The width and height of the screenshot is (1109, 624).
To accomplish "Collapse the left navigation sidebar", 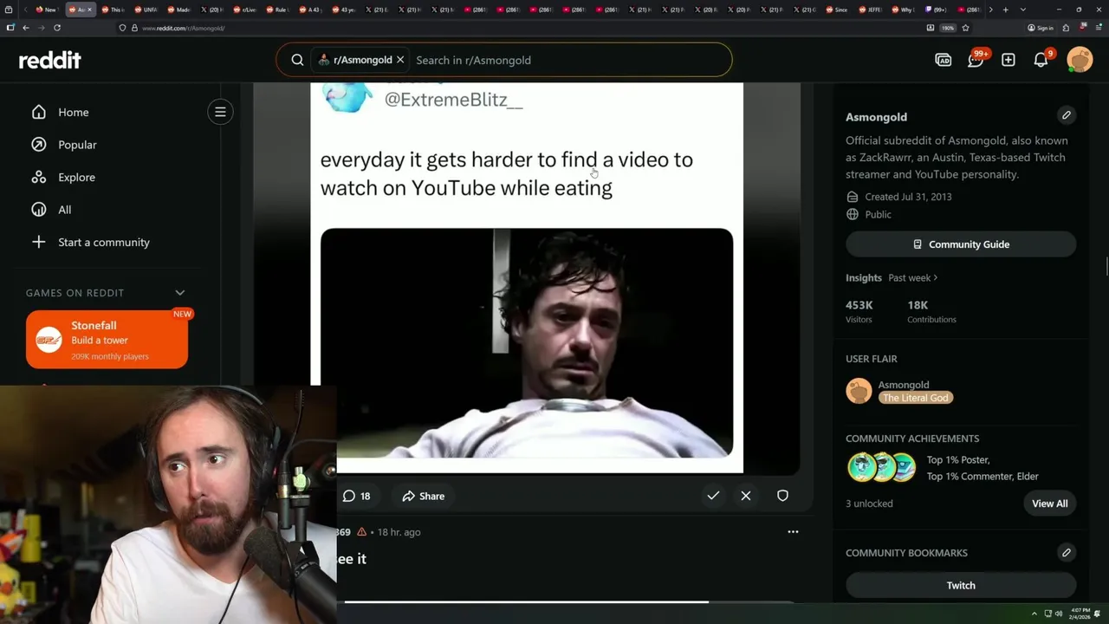I will 220,112.
